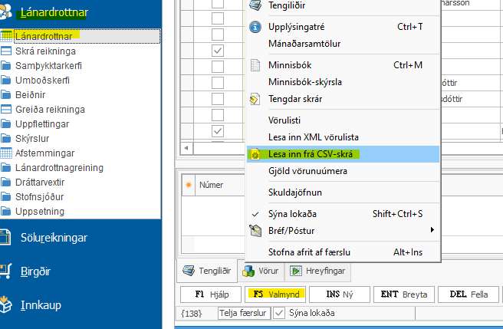This screenshot has height=329, width=503.
Task: Collapse the Lánardrottnar module header
Action: pos(54,12)
